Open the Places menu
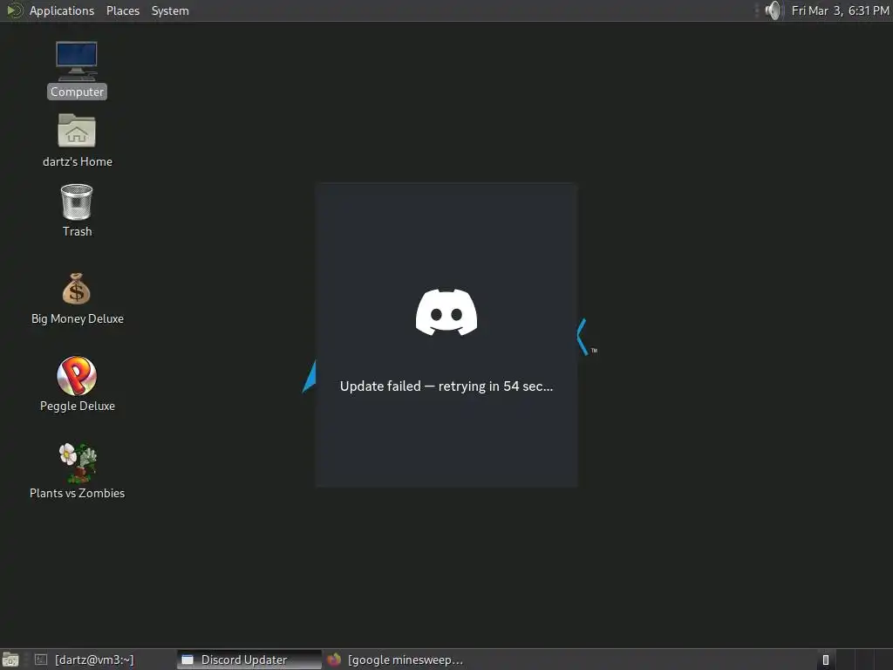The width and height of the screenshot is (893, 670). coord(122,10)
